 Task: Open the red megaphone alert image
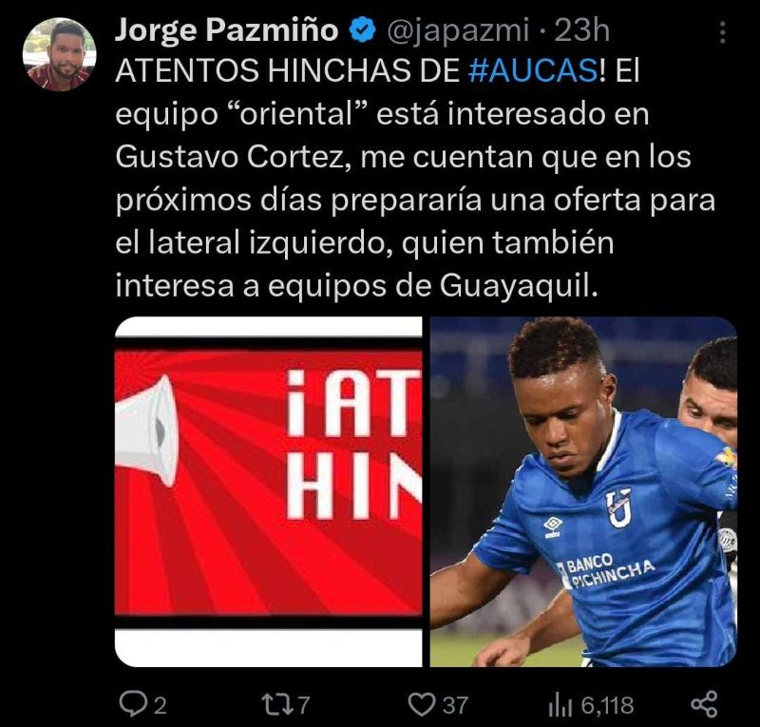point(269,491)
